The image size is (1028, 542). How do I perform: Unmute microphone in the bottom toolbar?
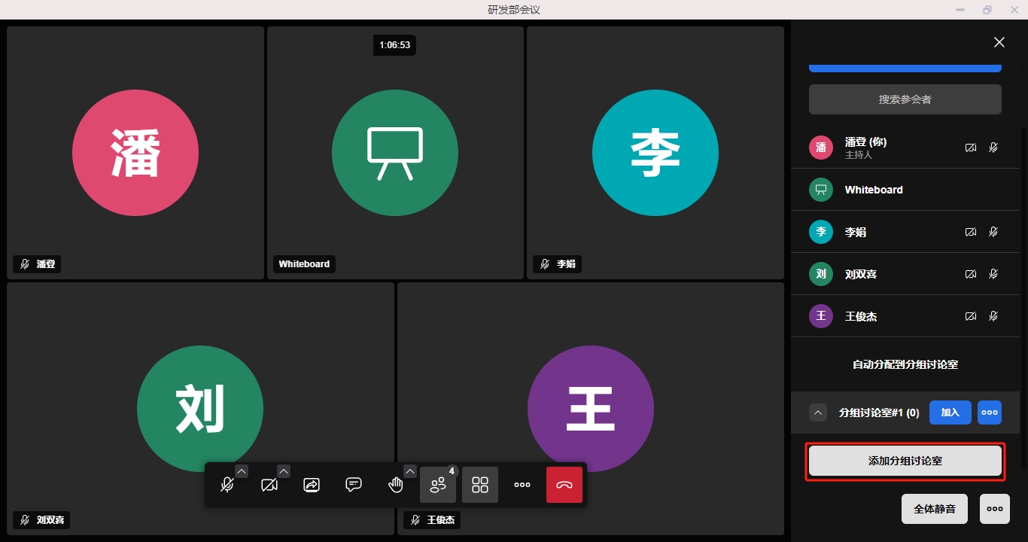pos(227,485)
